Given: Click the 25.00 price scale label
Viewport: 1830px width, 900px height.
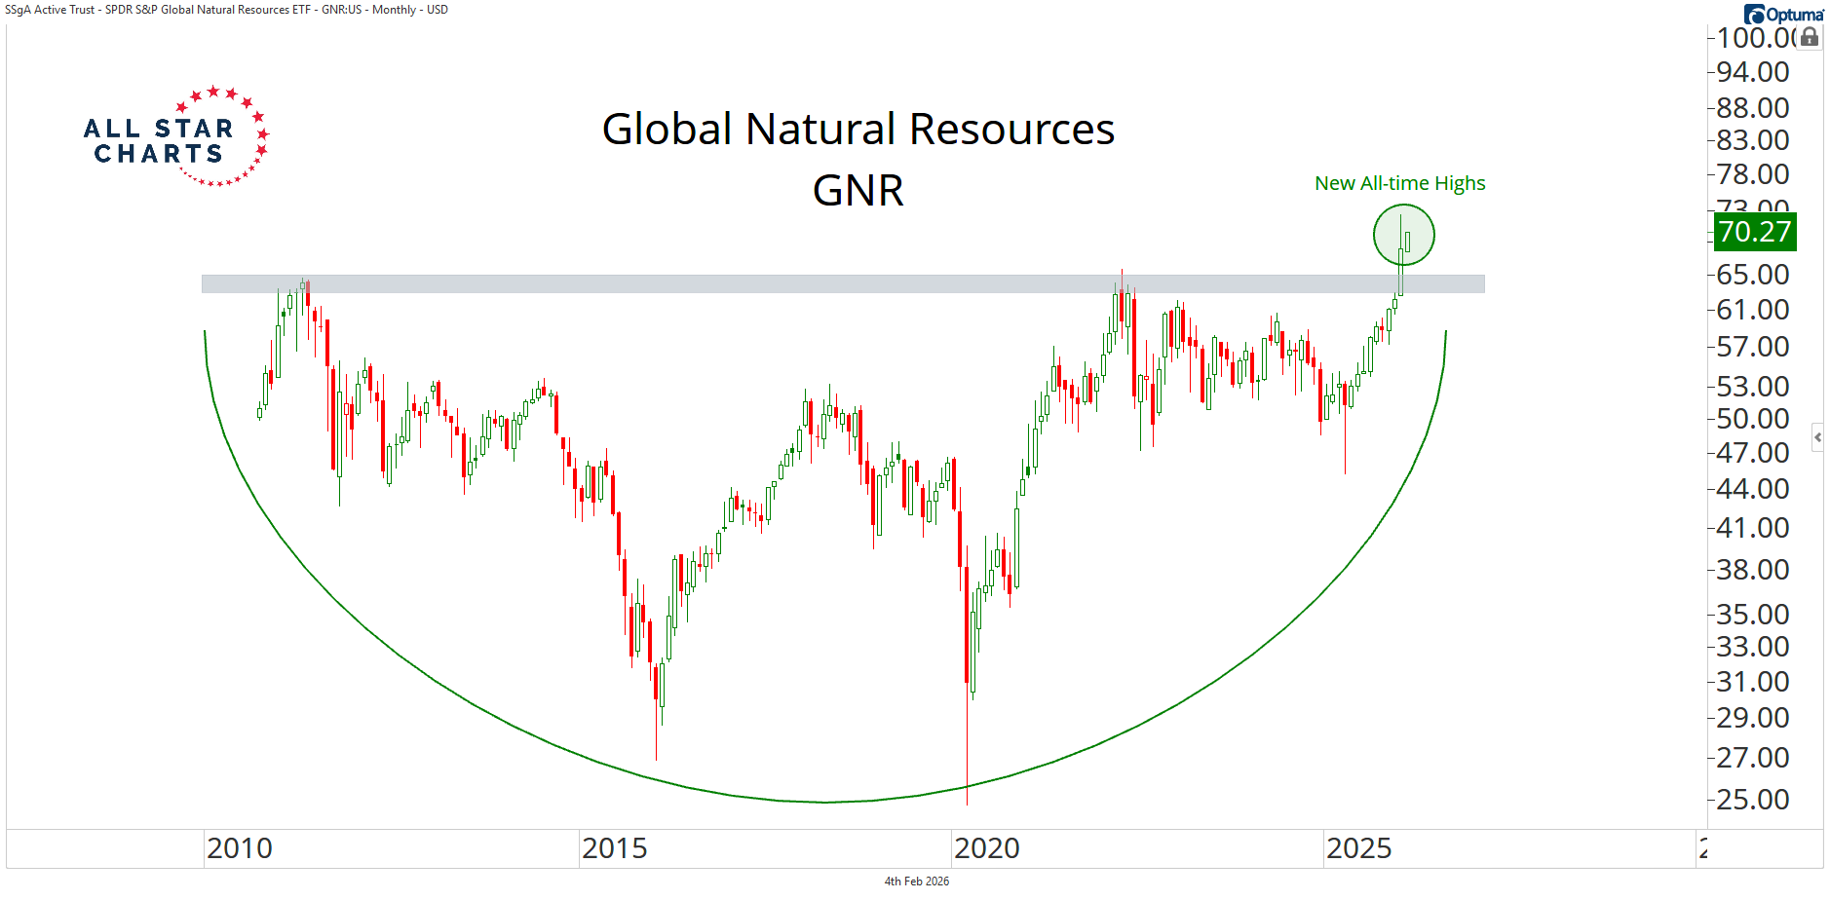Looking at the screenshot, I should pyautogui.click(x=1753, y=800).
